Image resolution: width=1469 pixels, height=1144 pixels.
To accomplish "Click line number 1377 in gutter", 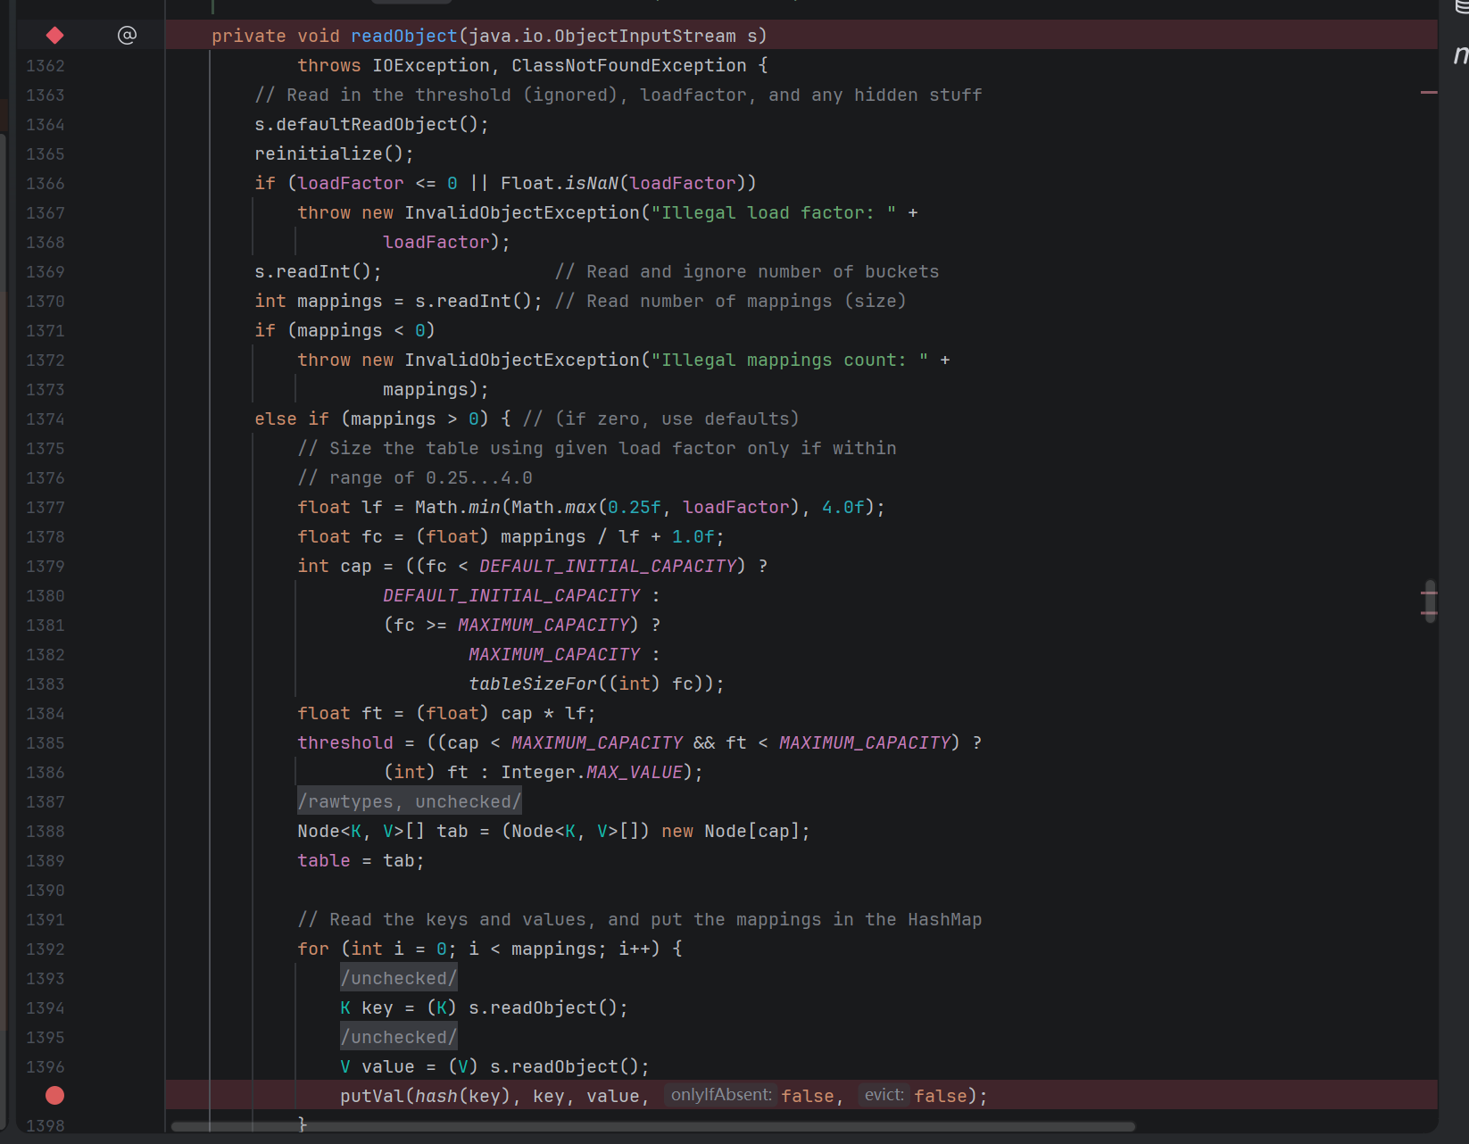I will click(x=45, y=507).
